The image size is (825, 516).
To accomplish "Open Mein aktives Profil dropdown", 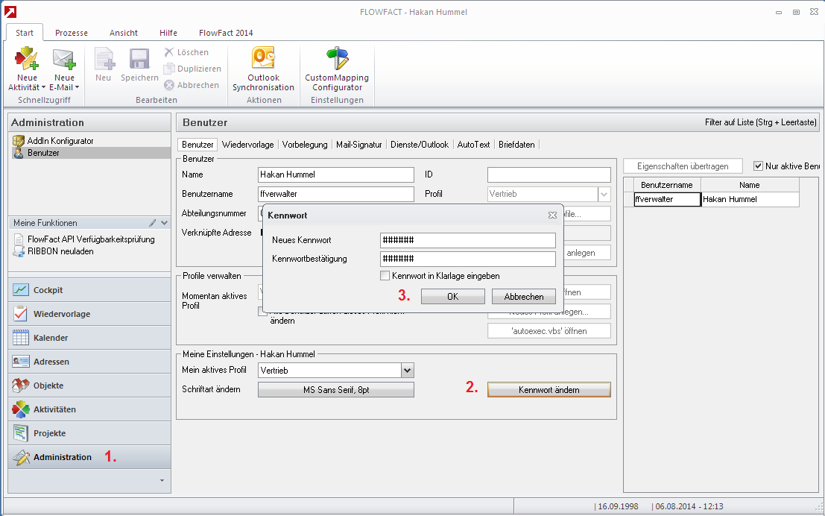I will 407,371.
